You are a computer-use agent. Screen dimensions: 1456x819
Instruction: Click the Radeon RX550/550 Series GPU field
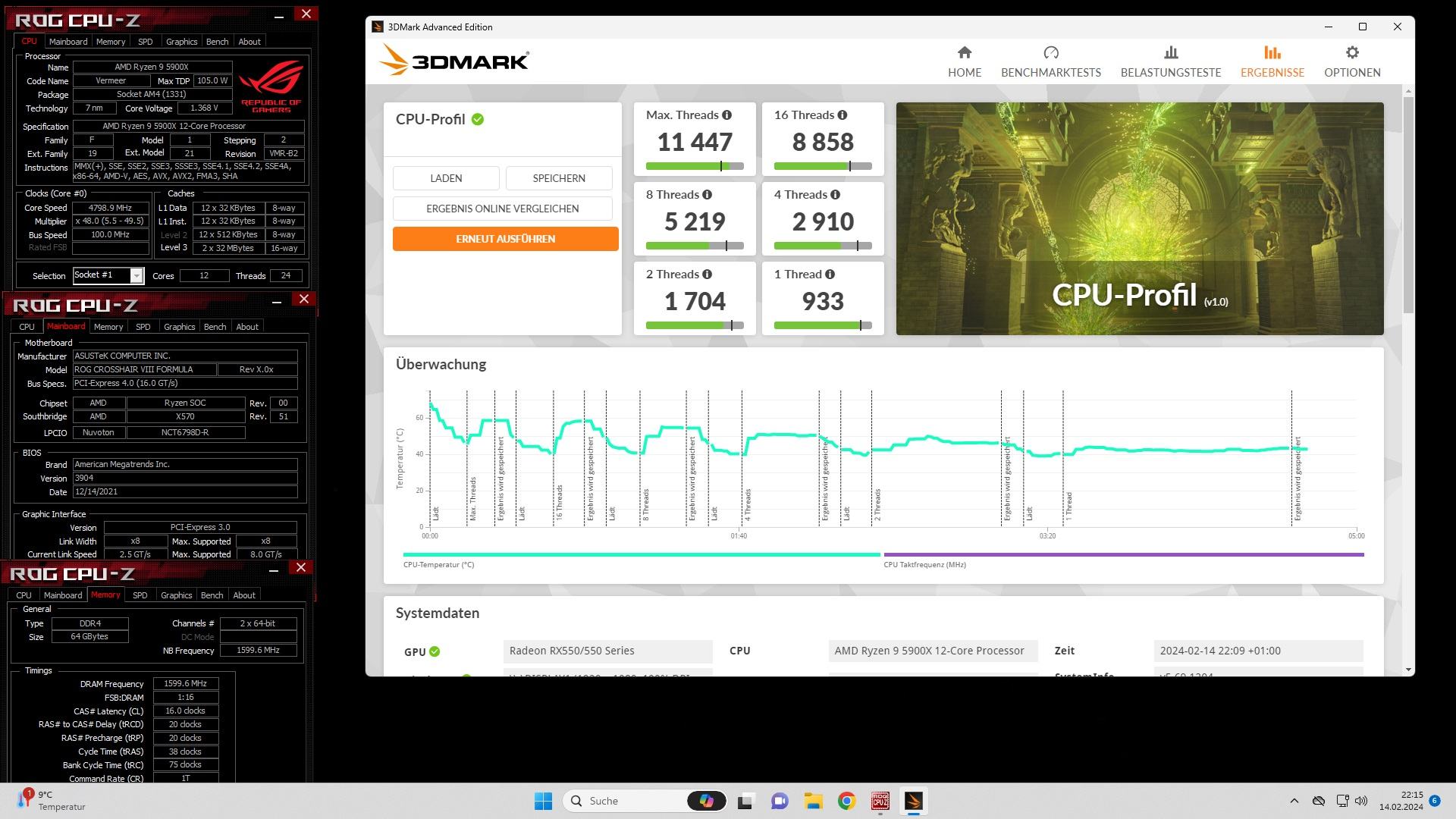click(x=607, y=651)
